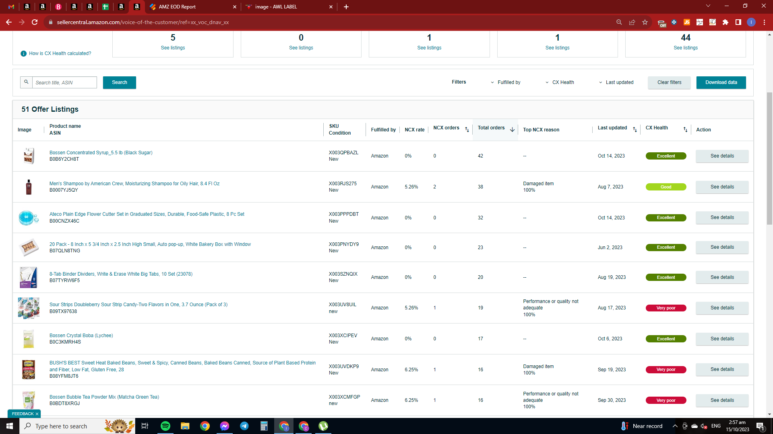Open the taskbar clock showing 2:57 am
The image size is (773, 434).
(737, 426)
